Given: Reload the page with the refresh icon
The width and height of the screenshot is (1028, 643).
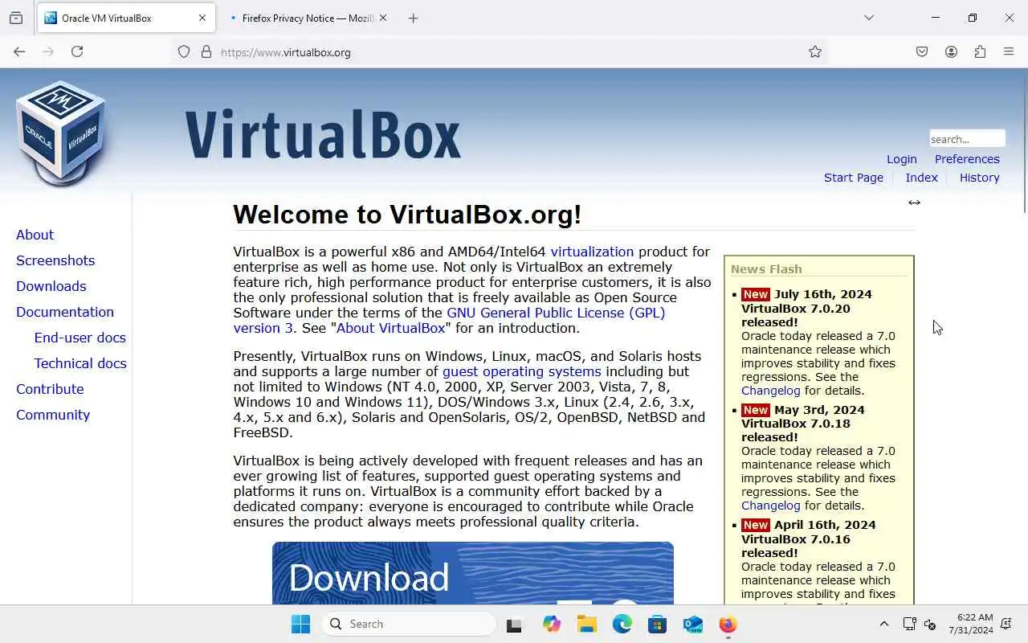Looking at the screenshot, I should tap(77, 51).
